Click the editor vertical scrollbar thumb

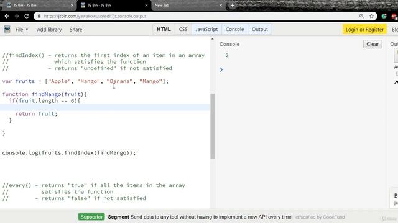(213, 126)
